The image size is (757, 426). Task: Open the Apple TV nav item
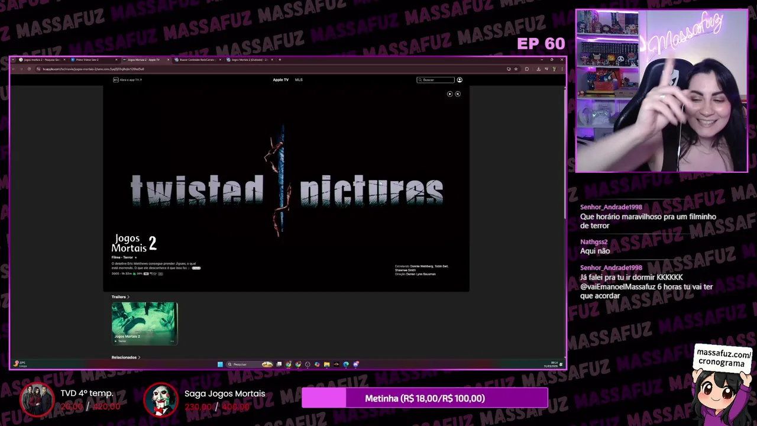tap(280, 80)
